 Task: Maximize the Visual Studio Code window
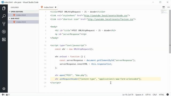(x=160, y=2)
